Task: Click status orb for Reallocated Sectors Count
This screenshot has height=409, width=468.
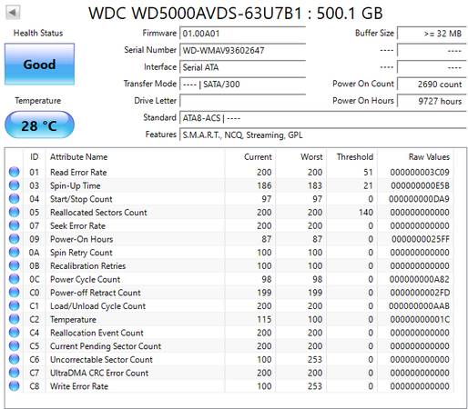Action: pyautogui.click(x=14, y=212)
